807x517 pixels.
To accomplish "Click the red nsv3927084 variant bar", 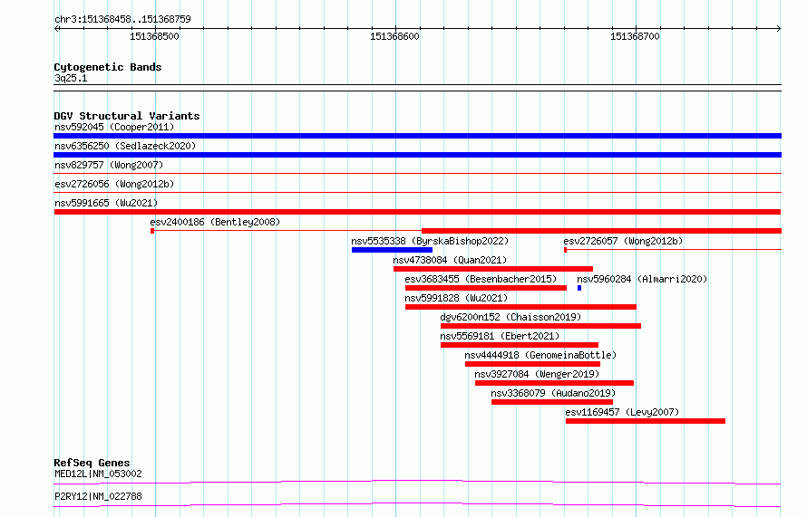I will pyautogui.click(x=554, y=383).
